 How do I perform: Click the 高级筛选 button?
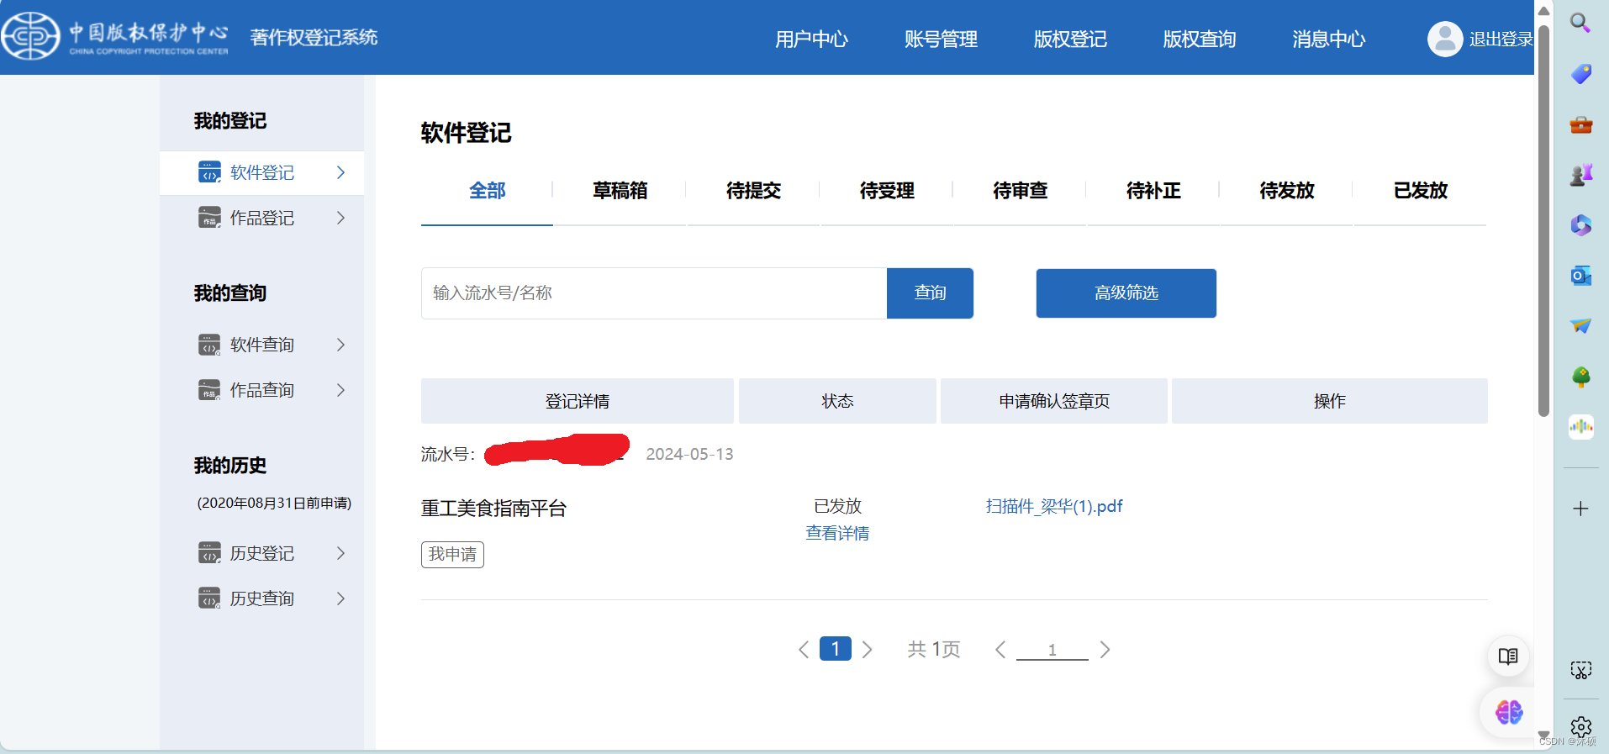point(1126,293)
